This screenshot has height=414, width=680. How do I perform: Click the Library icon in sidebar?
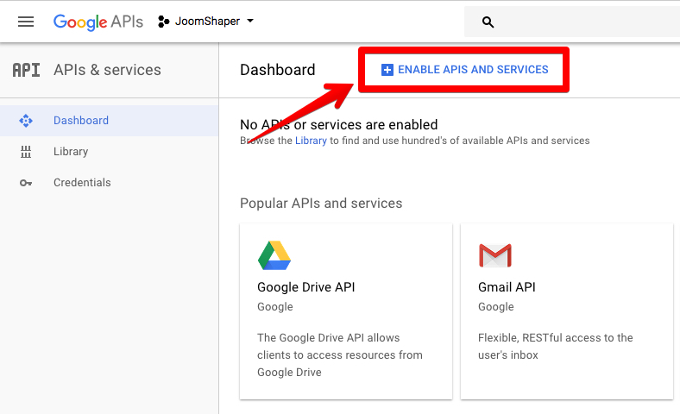[26, 152]
